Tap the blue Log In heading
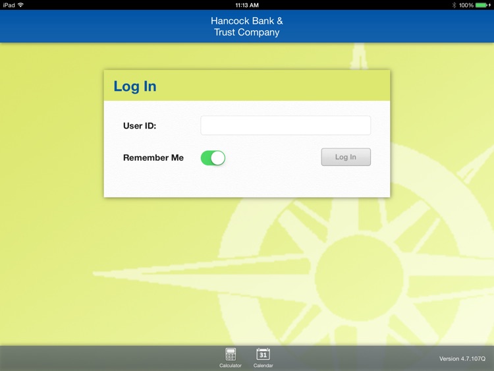494x371 pixels. click(135, 86)
